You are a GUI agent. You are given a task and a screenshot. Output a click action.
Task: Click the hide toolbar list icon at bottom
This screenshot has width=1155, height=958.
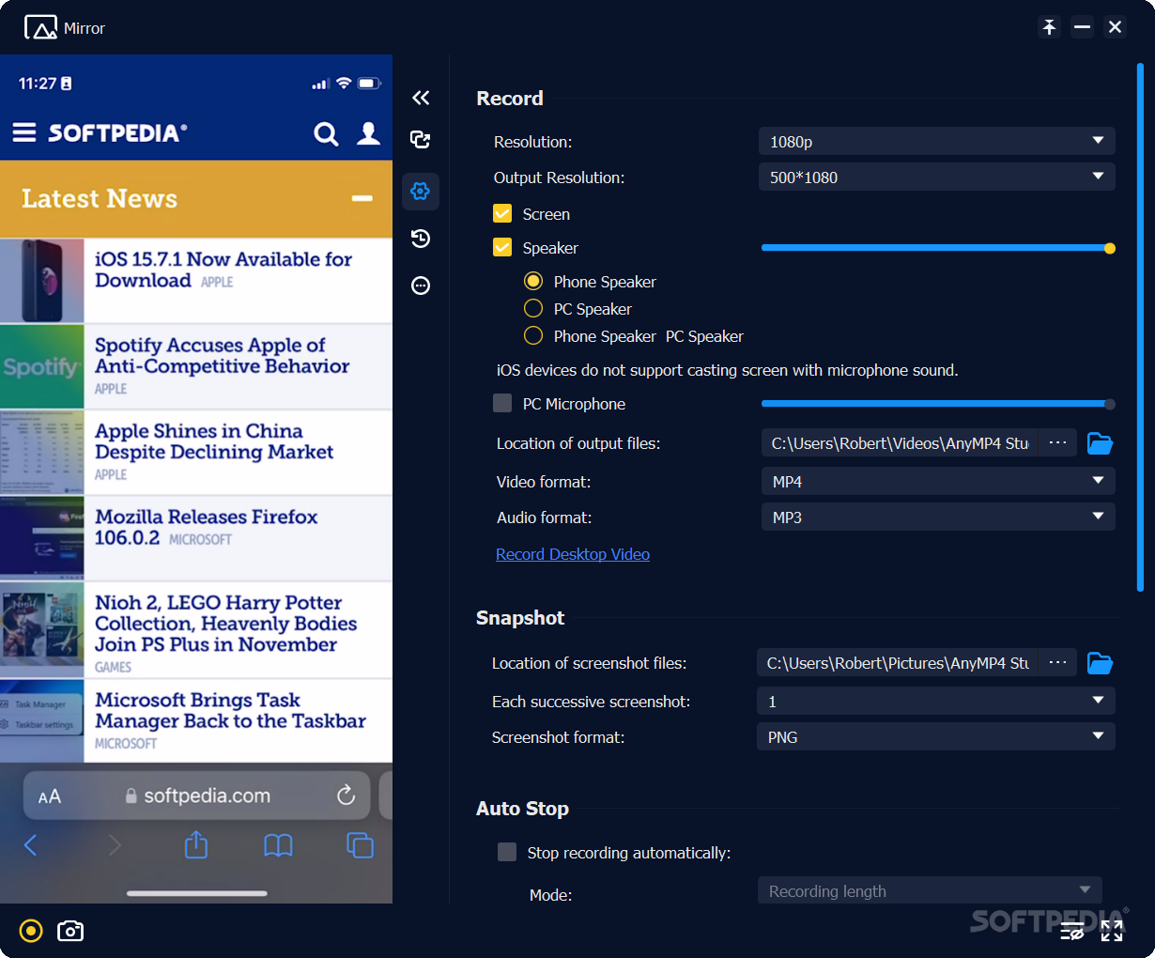coord(1072,931)
